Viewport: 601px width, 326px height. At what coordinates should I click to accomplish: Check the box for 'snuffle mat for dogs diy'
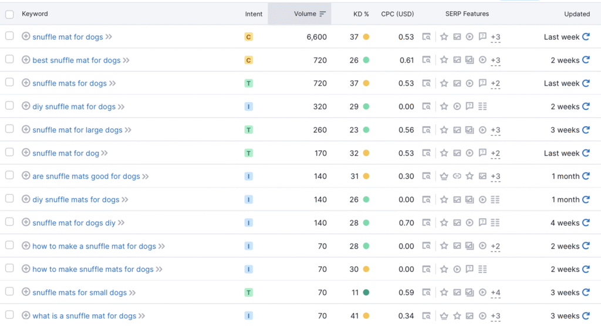[x=9, y=222]
